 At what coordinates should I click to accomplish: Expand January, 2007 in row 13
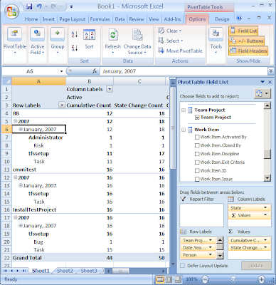(21, 185)
